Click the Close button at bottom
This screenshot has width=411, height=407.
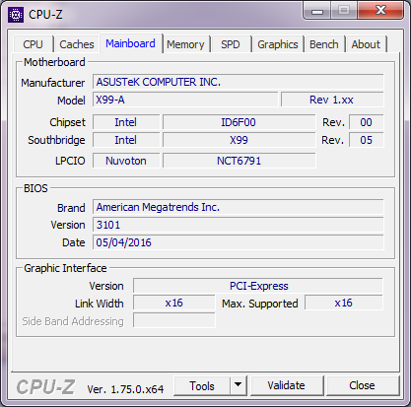[362, 385]
